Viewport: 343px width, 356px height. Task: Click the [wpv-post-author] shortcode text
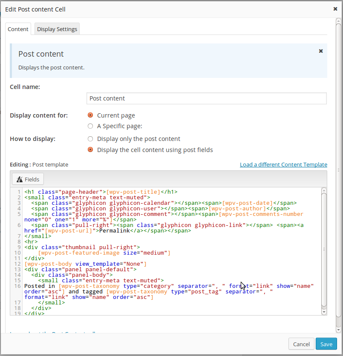pos(237,208)
